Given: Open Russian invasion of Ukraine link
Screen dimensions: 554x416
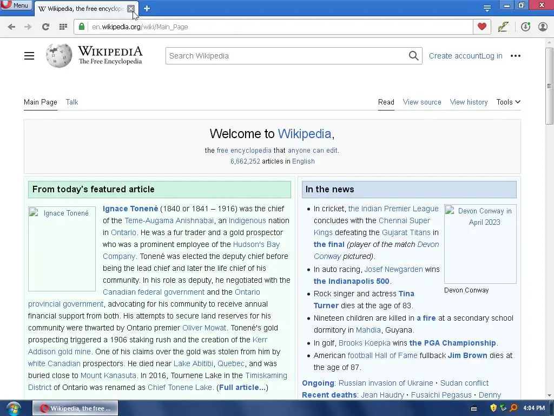Looking at the screenshot, I should (x=385, y=383).
